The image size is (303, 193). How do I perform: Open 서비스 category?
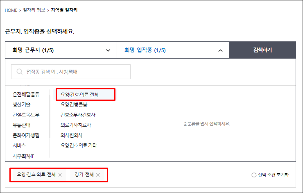(x=20, y=145)
